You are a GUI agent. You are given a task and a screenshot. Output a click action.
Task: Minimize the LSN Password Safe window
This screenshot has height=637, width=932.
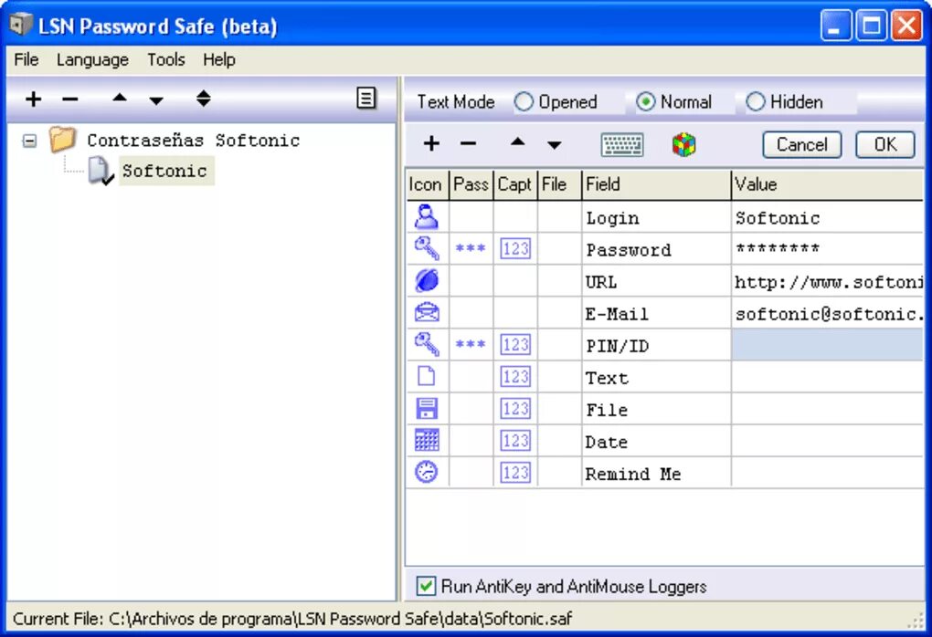[x=836, y=26]
